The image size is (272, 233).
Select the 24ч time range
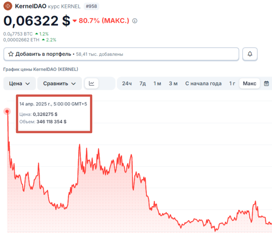pos(127,83)
